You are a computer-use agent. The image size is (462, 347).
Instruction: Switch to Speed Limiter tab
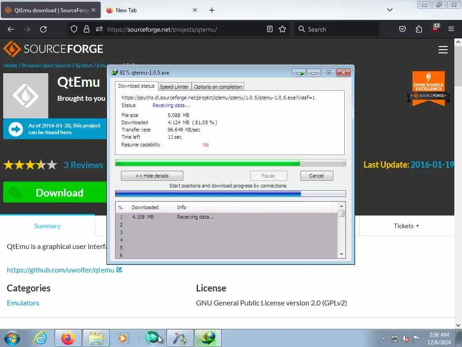pyautogui.click(x=175, y=87)
